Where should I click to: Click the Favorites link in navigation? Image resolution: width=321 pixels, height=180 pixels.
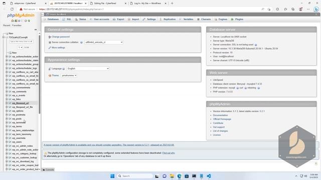tap(17, 25)
